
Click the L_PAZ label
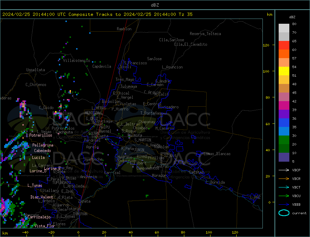255,197
